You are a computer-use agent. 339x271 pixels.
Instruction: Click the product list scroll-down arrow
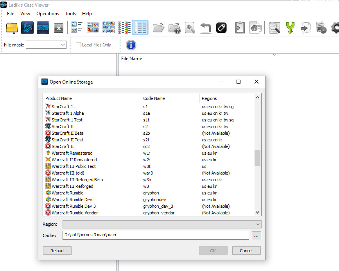(257, 212)
